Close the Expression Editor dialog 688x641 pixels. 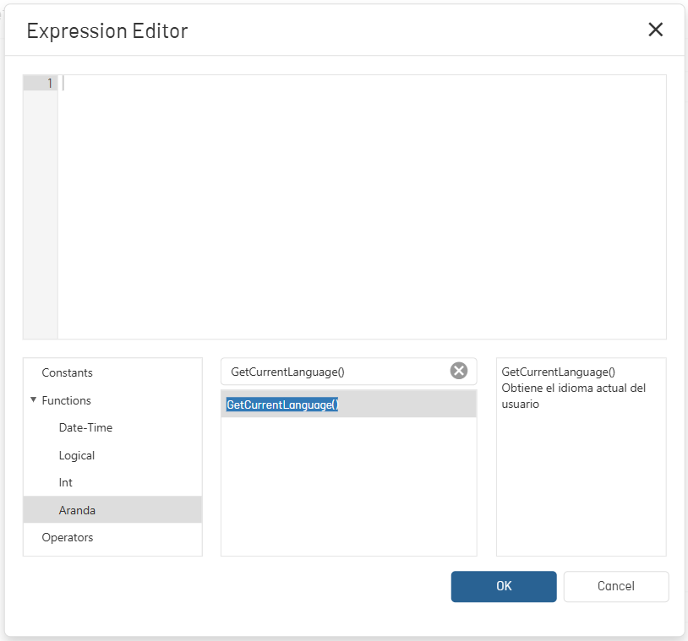click(x=655, y=30)
